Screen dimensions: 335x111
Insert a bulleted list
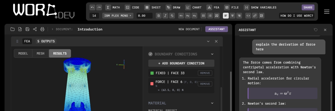click(204, 16)
